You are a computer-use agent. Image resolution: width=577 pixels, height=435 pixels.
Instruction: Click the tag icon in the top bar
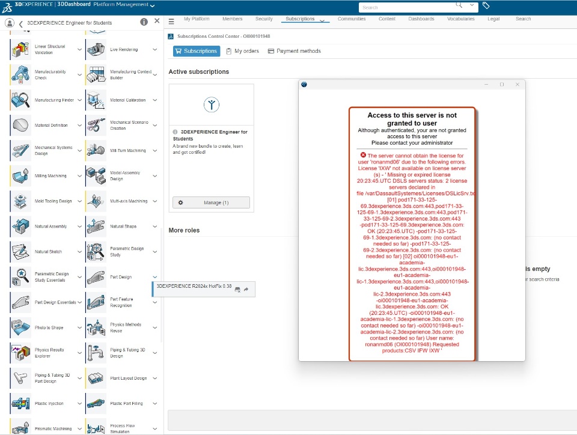pyautogui.click(x=486, y=5)
